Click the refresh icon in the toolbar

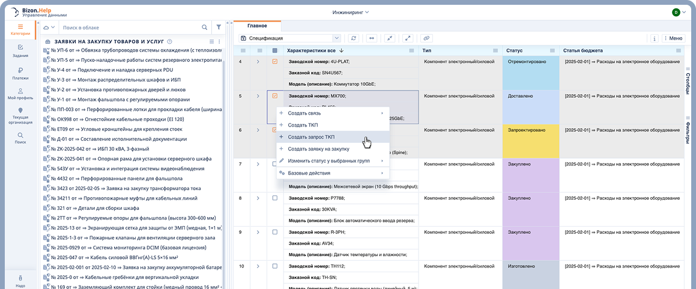pos(354,38)
